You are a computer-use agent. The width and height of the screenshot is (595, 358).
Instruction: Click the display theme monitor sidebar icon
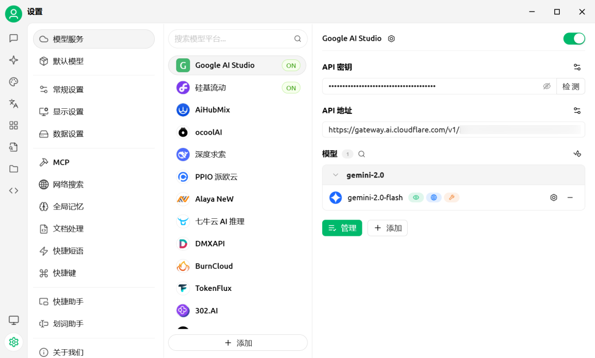pyautogui.click(x=14, y=320)
